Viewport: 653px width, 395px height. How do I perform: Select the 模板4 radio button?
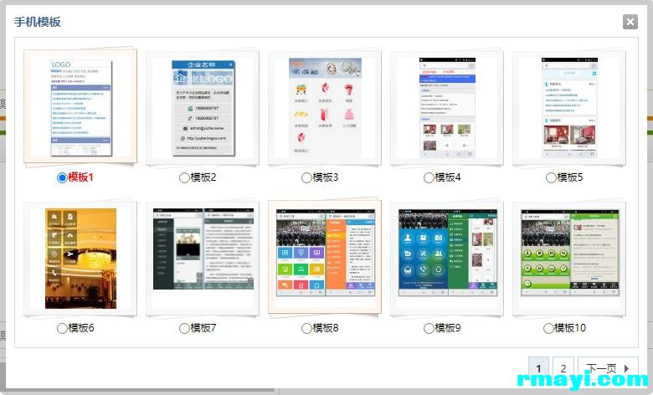coord(429,177)
